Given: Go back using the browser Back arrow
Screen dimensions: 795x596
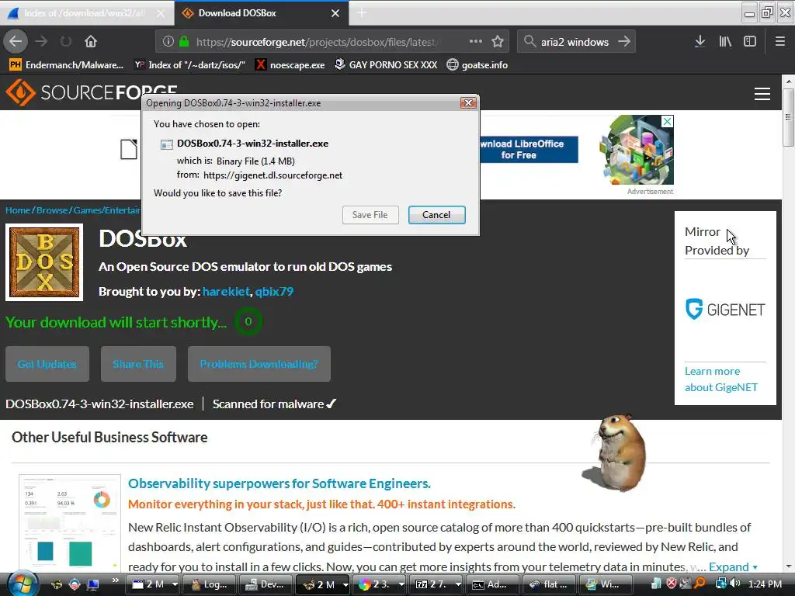Looking at the screenshot, I should (16, 41).
